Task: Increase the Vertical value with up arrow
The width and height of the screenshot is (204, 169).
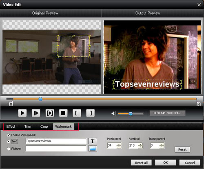Action: coord(140,144)
